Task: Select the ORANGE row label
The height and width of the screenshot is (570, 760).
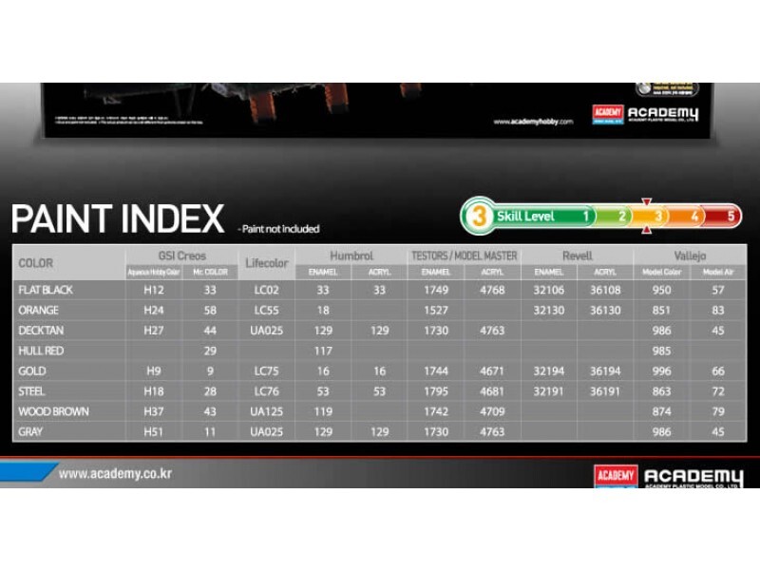Action: 38,311
